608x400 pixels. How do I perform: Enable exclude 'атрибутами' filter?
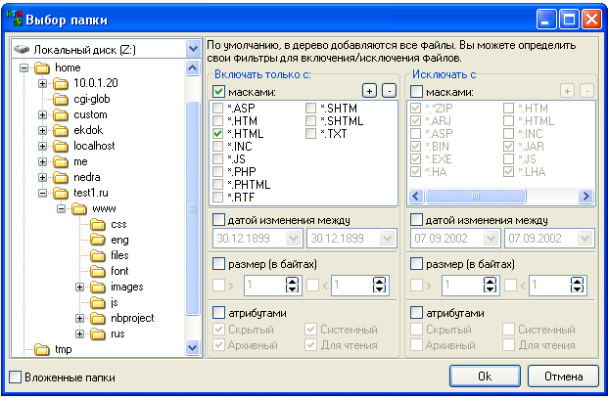(x=416, y=313)
